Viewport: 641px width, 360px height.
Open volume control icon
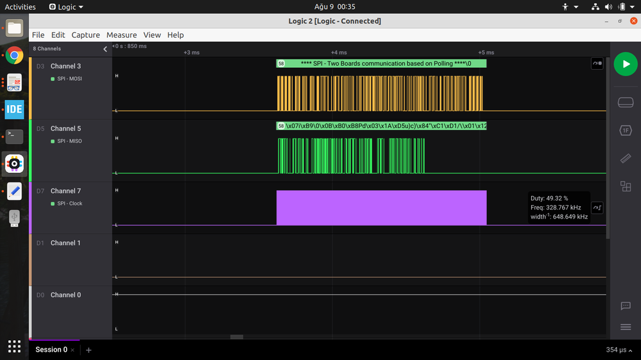tap(608, 7)
